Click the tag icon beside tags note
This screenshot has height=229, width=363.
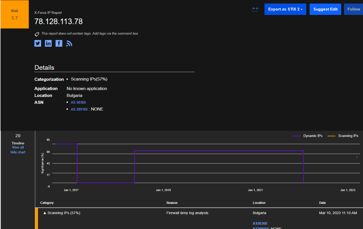click(37, 34)
